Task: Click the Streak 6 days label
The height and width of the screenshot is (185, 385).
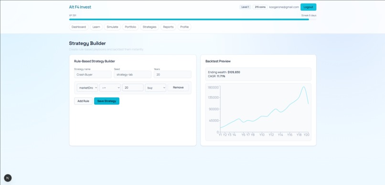Action: click(309, 15)
